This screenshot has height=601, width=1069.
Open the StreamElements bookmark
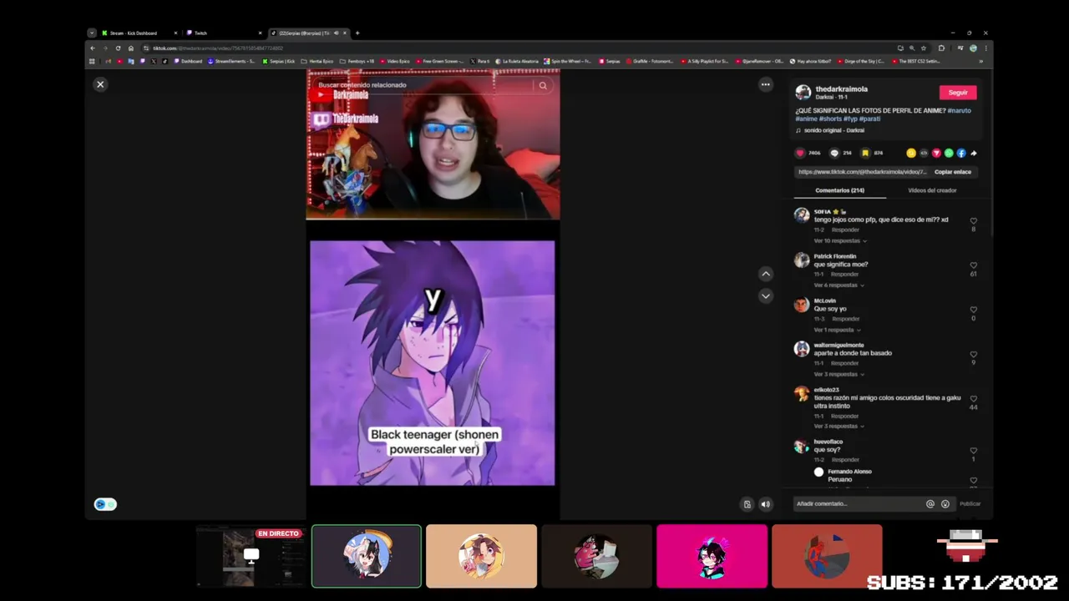[231, 61]
